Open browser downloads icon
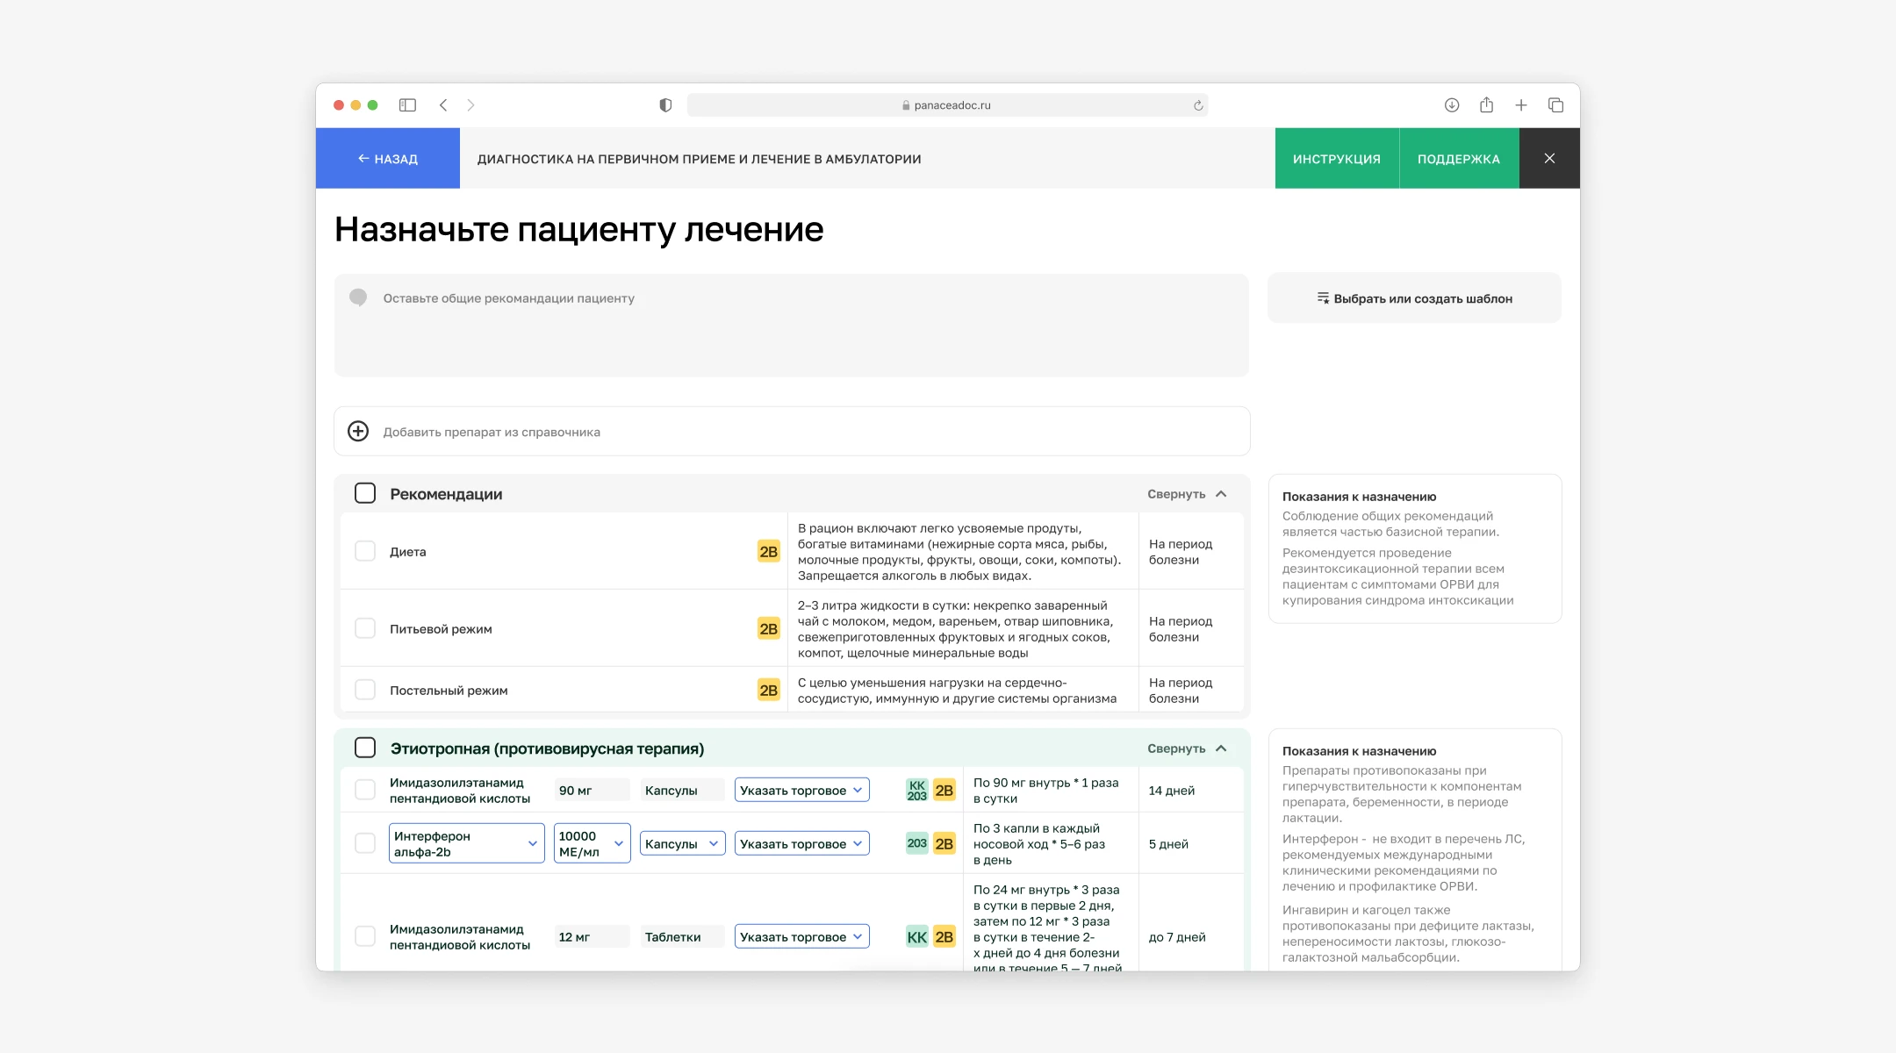Image resolution: width=1896 pixels, height=1053 pixels. pos(1452,105)
